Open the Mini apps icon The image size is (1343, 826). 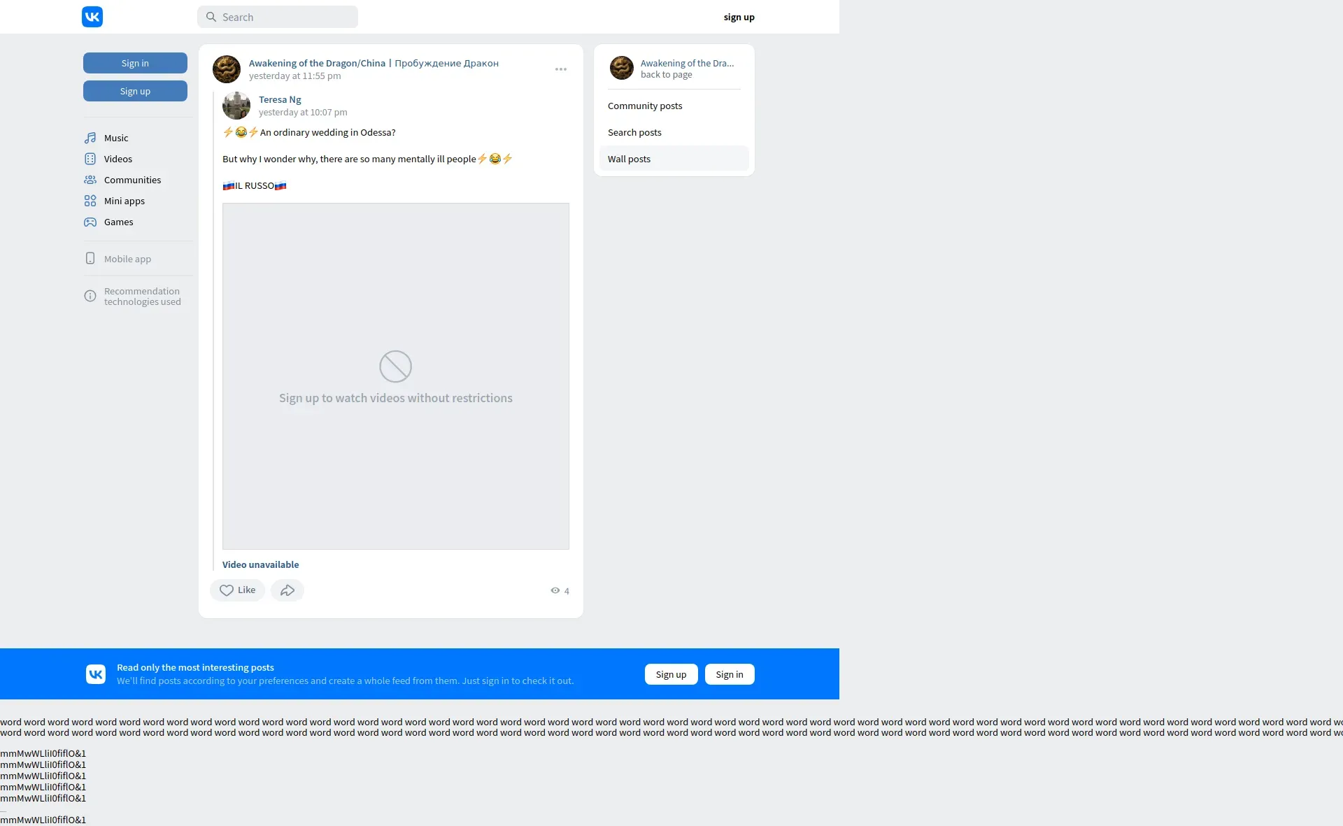90,201
